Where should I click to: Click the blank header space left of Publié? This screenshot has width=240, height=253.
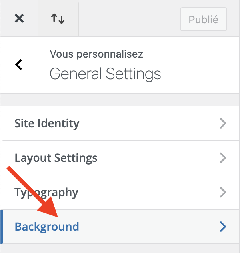point(128,18)
